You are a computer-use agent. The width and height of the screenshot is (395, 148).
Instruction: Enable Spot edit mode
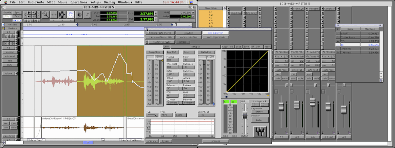coord(17,13)
